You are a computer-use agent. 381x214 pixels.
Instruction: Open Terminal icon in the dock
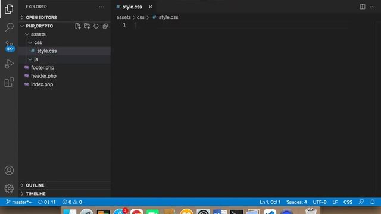tap(236, 212)
